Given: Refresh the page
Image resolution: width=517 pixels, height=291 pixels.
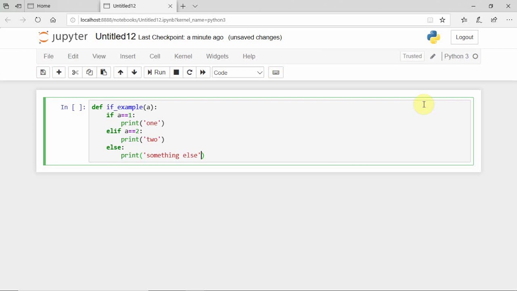Looking at the screenshot, I should click(38, 20).
